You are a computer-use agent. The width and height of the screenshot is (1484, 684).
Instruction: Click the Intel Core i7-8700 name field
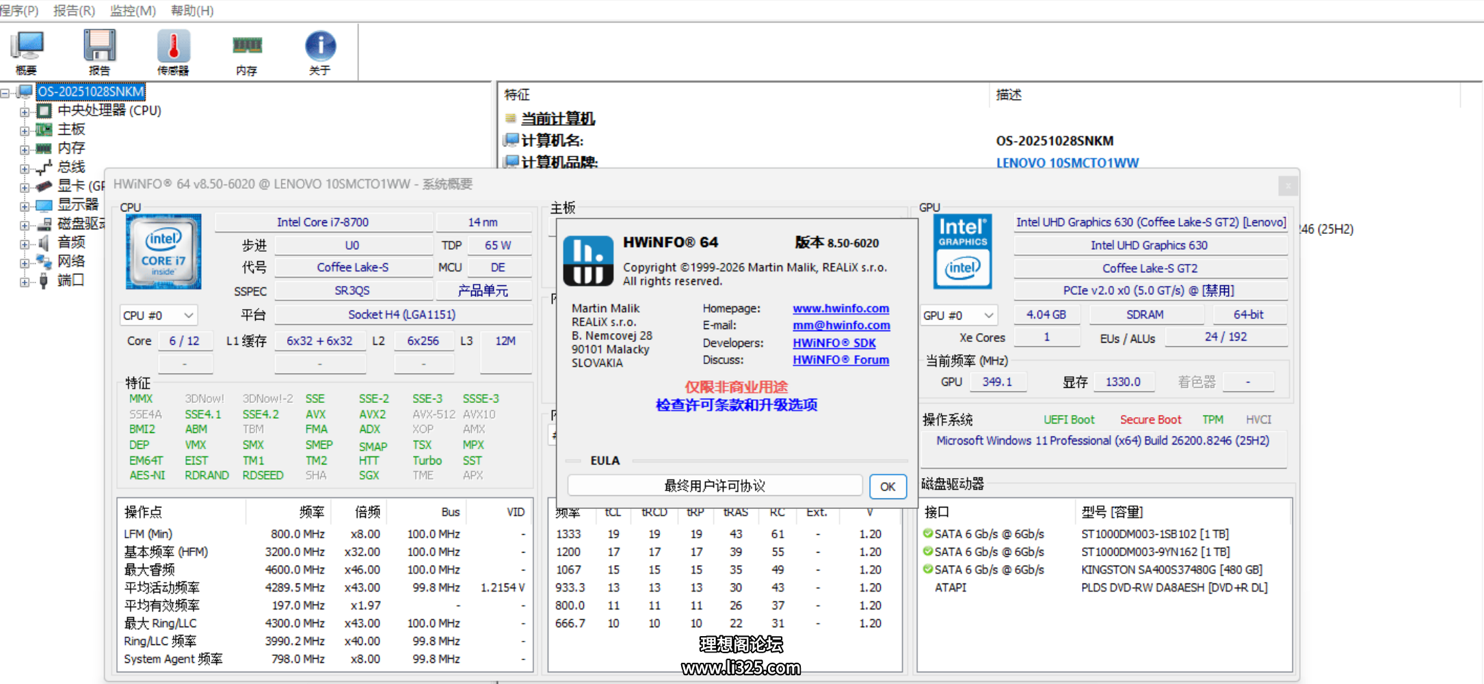coord(323,222)
